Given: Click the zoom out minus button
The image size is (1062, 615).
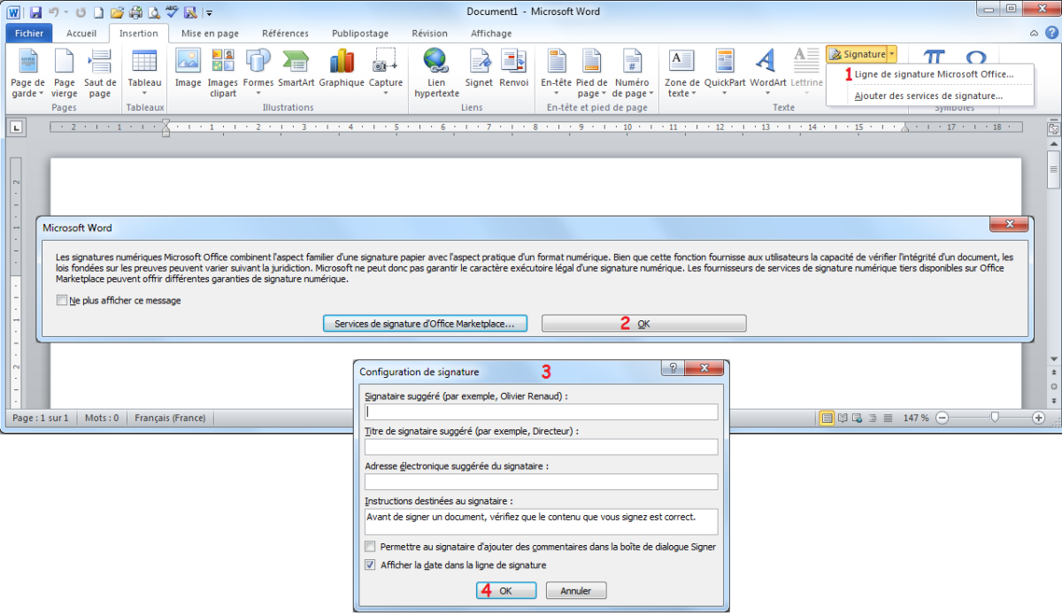Looking at the screenshot, I should coord(942,418).
